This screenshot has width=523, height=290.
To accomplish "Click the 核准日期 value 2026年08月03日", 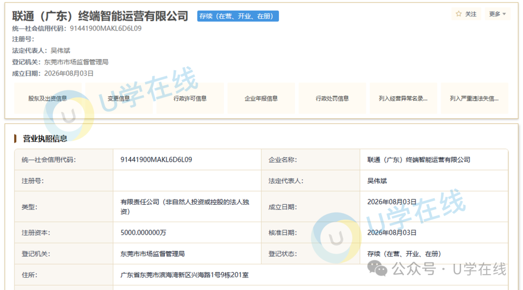I will pos(392,233).
